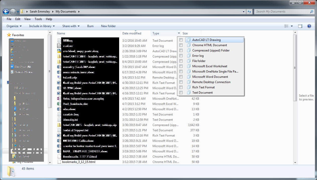Click the date 3/2/2016 10:45 AM
317x180 pixels.
135,41
